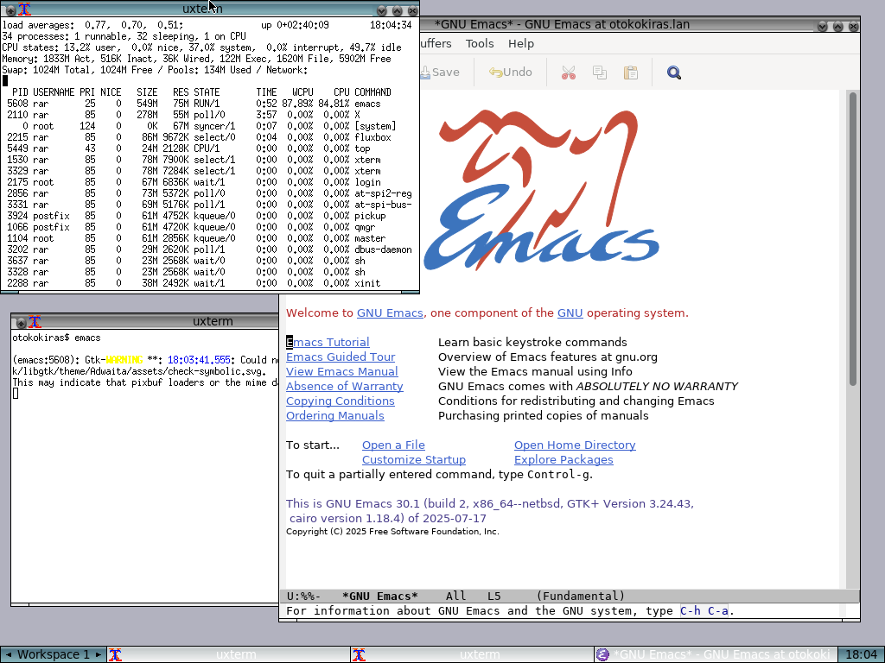Open the Emacs Tutorial link

click(328, 343)
